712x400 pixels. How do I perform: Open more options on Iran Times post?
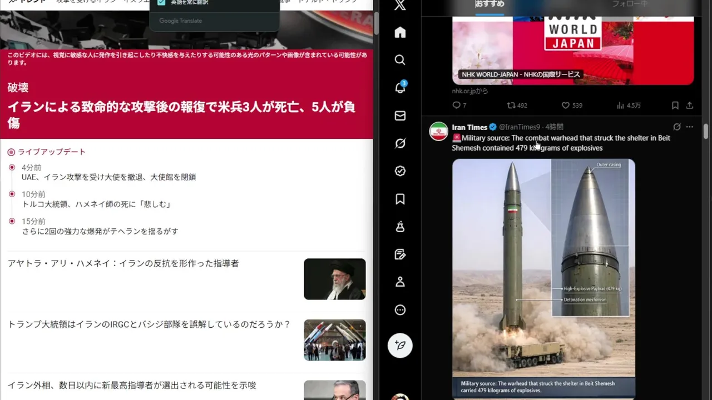pyautogui.click(x=690, y=127)
